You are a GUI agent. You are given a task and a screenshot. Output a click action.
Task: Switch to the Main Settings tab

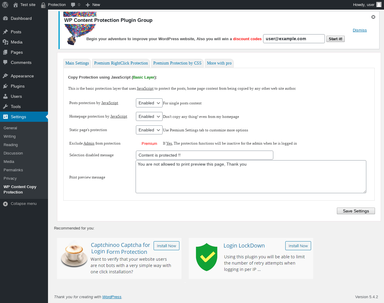click(x=77, y=63)
